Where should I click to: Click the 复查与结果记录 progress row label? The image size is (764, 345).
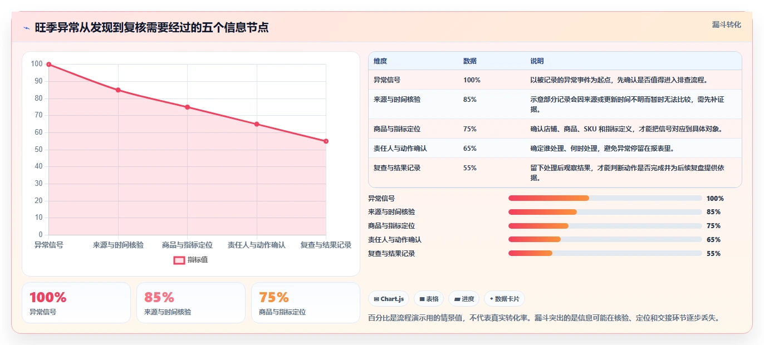click(391, 254)
